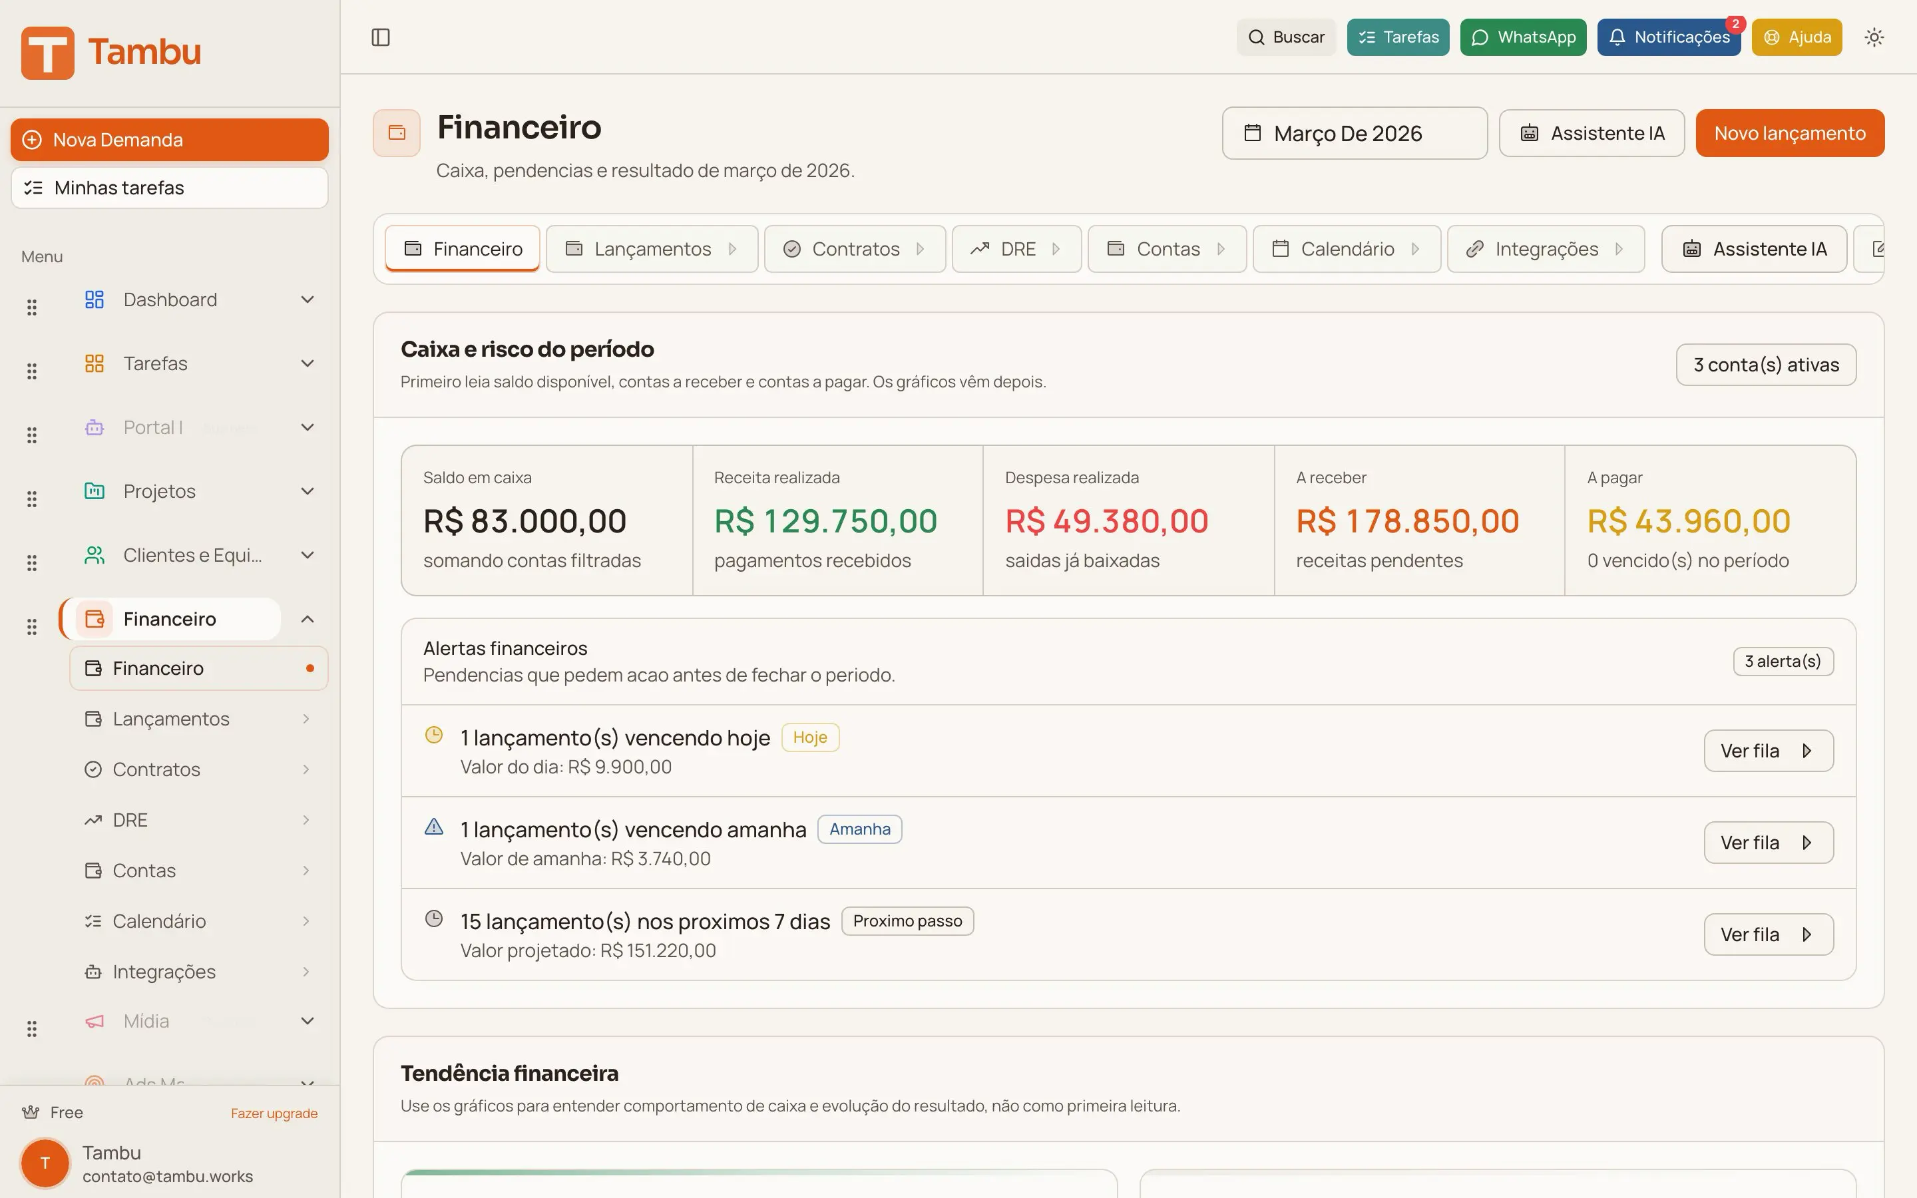The width and height of the screenshot is (1917, 1198).
Task: Click Nova Demanda in the sidebar
Action: pos(168,140)
